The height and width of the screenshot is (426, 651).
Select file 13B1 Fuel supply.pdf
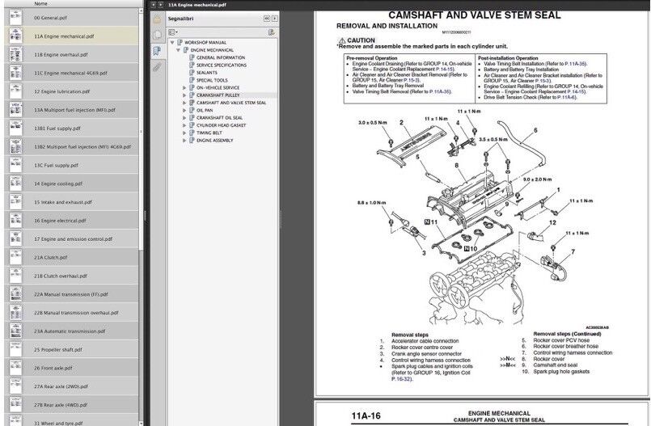[71, 129]
